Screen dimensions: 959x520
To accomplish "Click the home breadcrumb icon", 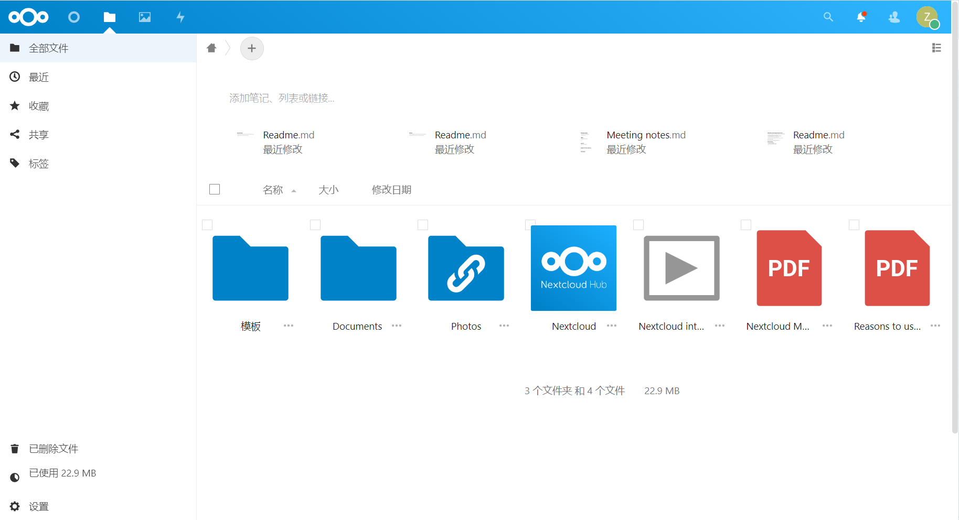I will pos(211,48).
